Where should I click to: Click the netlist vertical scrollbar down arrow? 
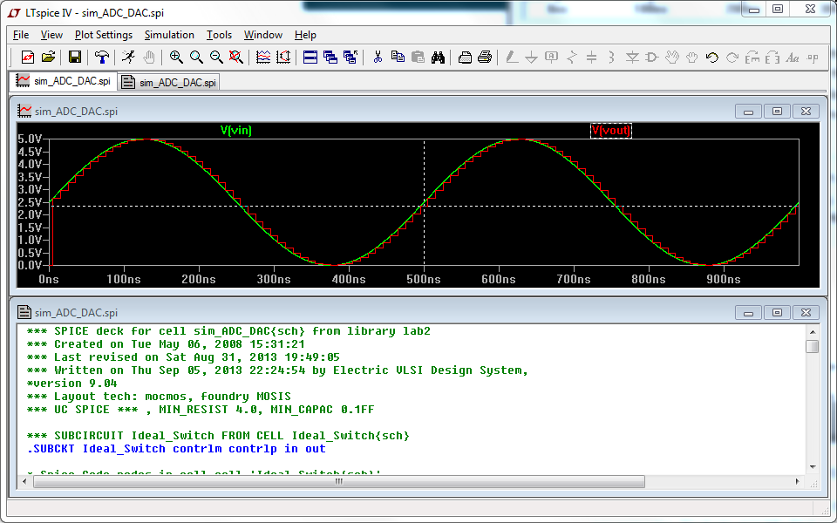click(812, 466)
